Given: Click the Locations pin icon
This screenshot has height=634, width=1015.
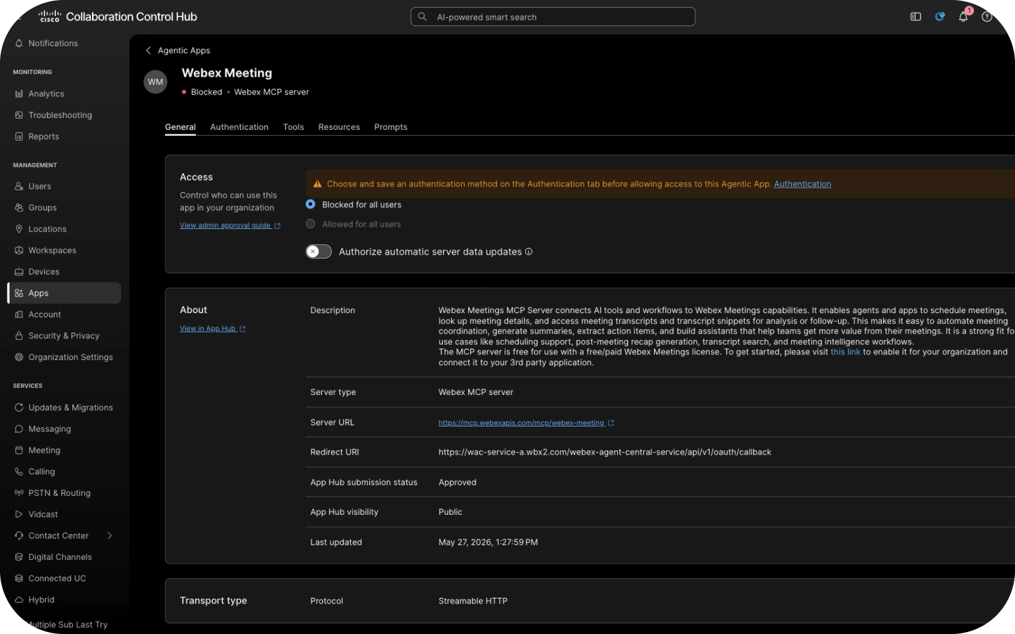Looking at the screenshot, I should tap(19, 229).
